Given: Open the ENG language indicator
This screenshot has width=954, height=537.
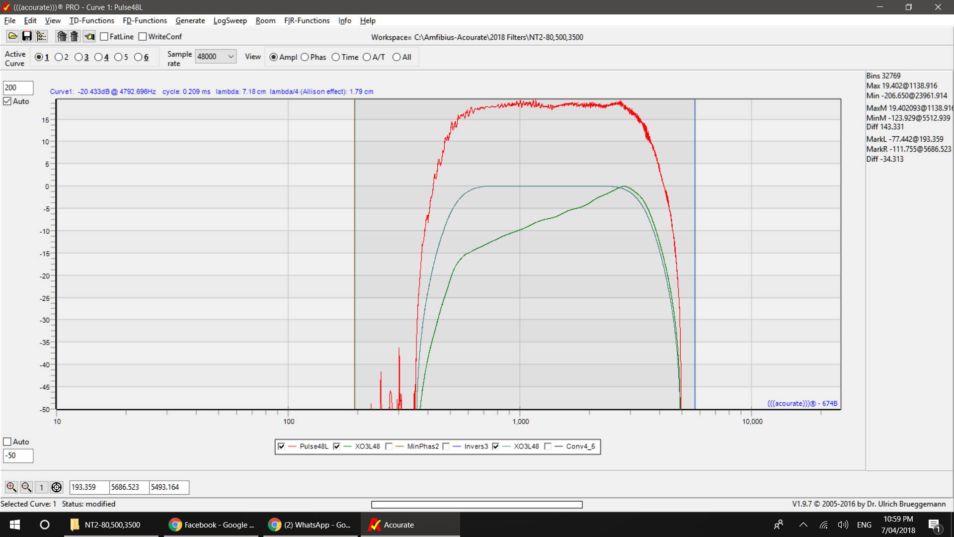Looking at the screenshot, I should (864, 525).
